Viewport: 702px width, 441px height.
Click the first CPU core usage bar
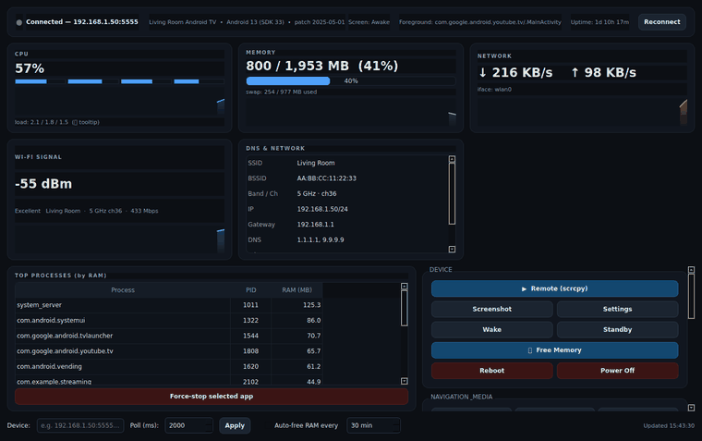click(x=40, y=81)
